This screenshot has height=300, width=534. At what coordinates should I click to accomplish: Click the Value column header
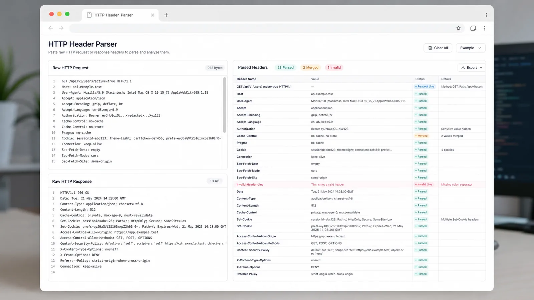pyautogui.click(x=315, y=79)
